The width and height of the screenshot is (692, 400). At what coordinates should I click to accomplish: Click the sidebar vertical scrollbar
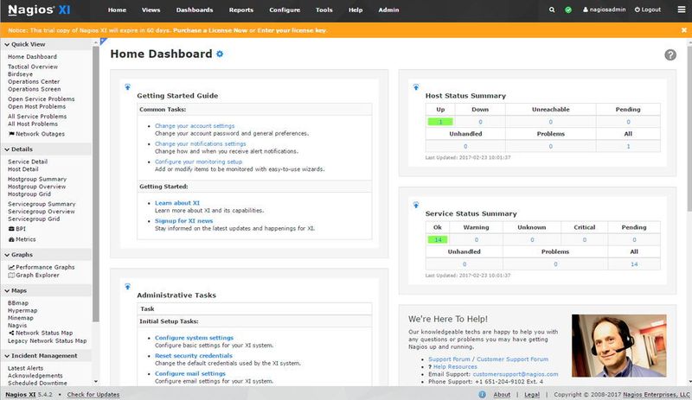pyautogui.click(x=96, y=184)
